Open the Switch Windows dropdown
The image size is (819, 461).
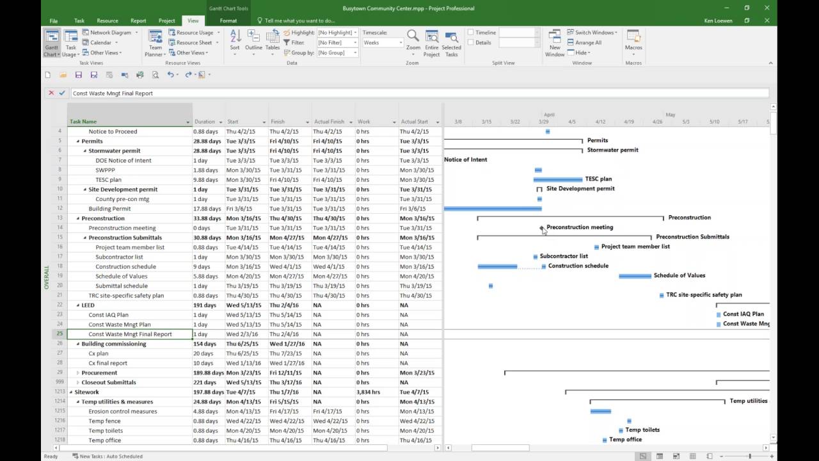click(x=592, y=33)
